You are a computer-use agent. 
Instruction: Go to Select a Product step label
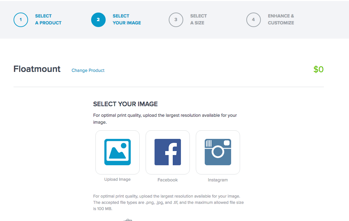48,19
